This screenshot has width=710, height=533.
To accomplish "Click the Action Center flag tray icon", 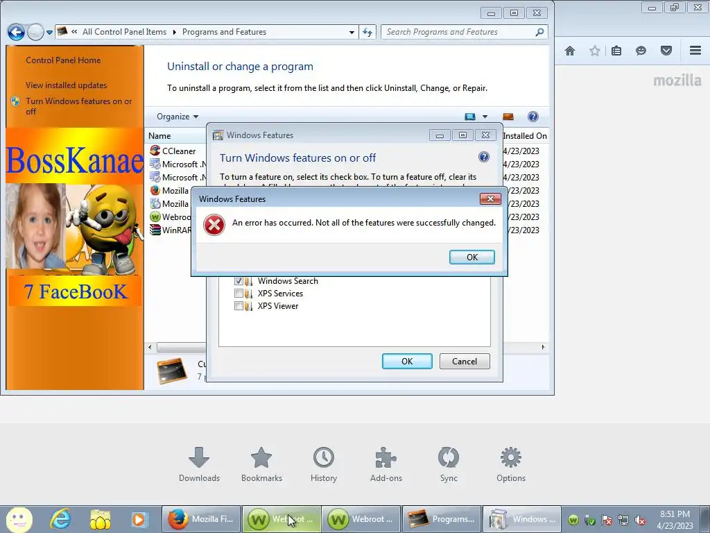I will pyautogui.click(x=606, y=520).
